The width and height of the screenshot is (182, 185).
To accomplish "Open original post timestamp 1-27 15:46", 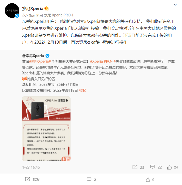I will point(31,167).
